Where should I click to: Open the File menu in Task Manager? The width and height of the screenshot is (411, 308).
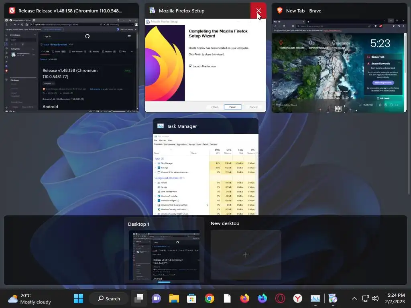[x=155, y=140]
